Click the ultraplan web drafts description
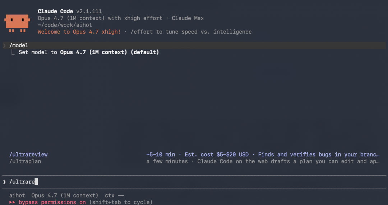388x205 pixels. (x=263, y=161)
